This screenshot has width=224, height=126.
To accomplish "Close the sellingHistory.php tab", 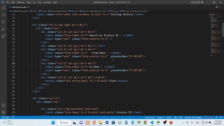I will coord(29,7).
